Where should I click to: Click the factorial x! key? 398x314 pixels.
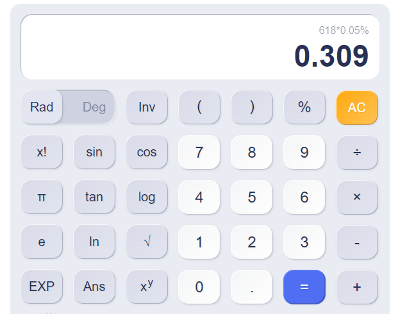pyautogui.click(x=42, y=152)
